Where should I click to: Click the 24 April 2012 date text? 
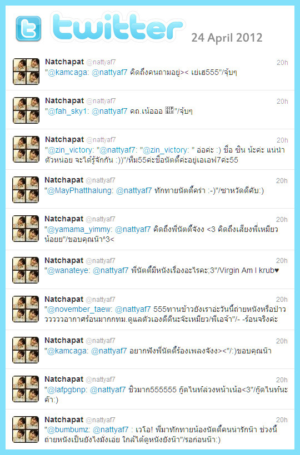(x=227, y=38)
